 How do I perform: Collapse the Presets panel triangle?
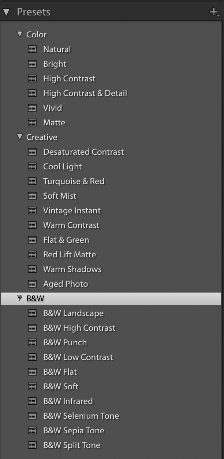point(6,12)
